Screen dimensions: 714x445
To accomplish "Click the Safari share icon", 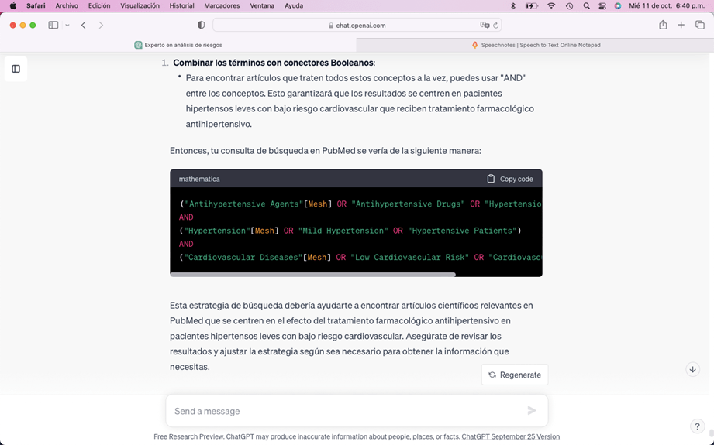I will [663, 25].
